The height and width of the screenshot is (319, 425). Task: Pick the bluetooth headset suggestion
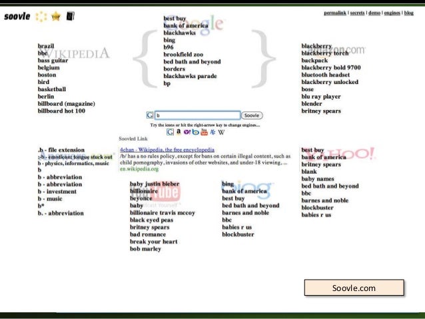326,75
